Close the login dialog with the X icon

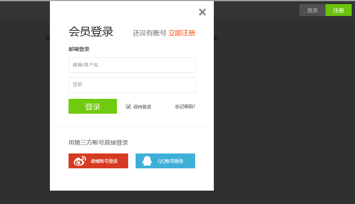coord(202,12)
